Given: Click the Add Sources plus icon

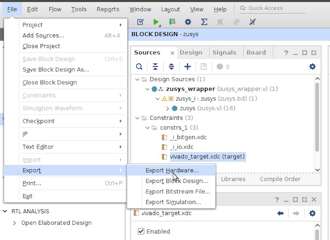Looking at the screenshot, I should (x=187, y=66).
